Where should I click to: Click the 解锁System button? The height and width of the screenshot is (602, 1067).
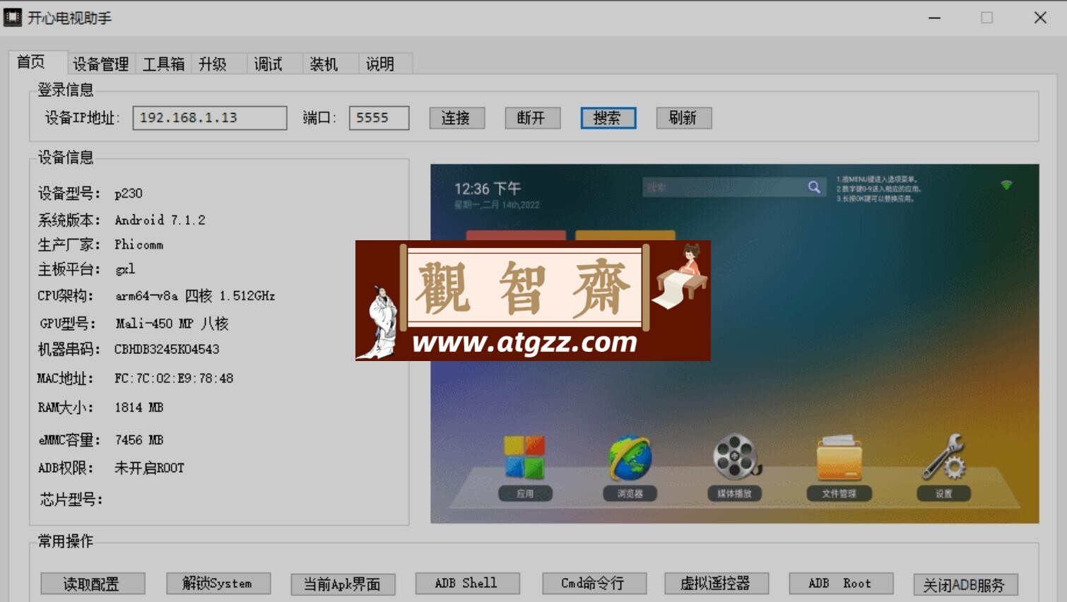click(218, 583)
